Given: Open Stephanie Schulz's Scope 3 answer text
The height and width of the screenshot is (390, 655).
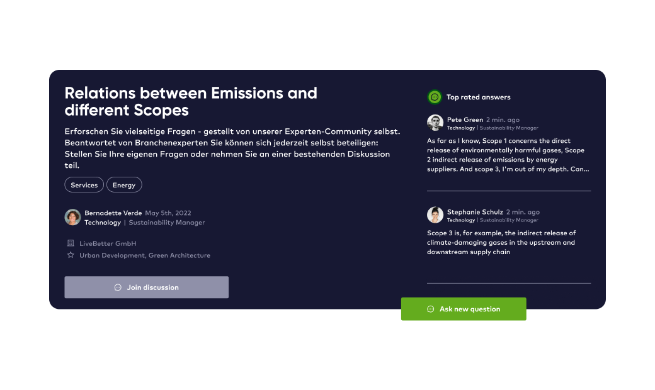Looking at the screenshot, I should tap(501, 242).
